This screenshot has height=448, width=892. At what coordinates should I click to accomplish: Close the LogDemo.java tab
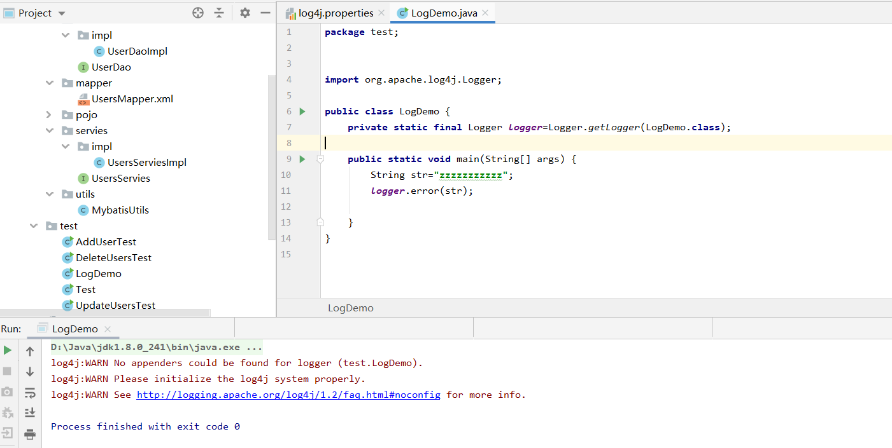pos(486,13)
